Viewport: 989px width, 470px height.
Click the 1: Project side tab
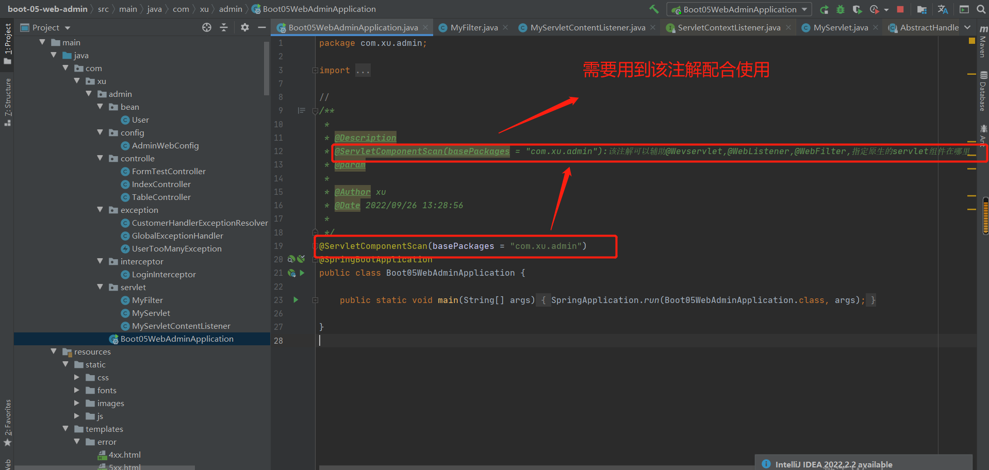tap(8, 43)
